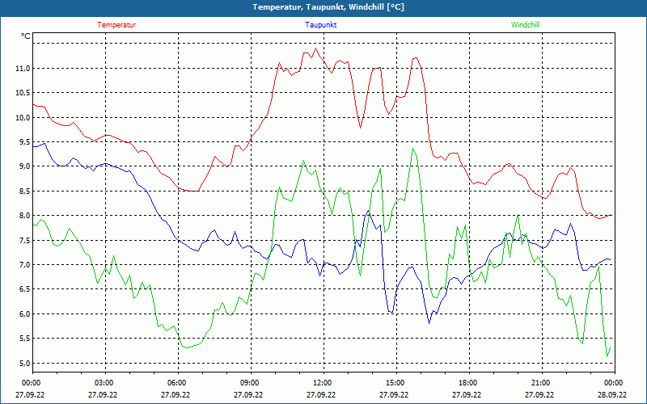The width and height of the screenshot is (647, 404).
Task: Click the 12:00 time axis label
Action: (x=322, y=383)
